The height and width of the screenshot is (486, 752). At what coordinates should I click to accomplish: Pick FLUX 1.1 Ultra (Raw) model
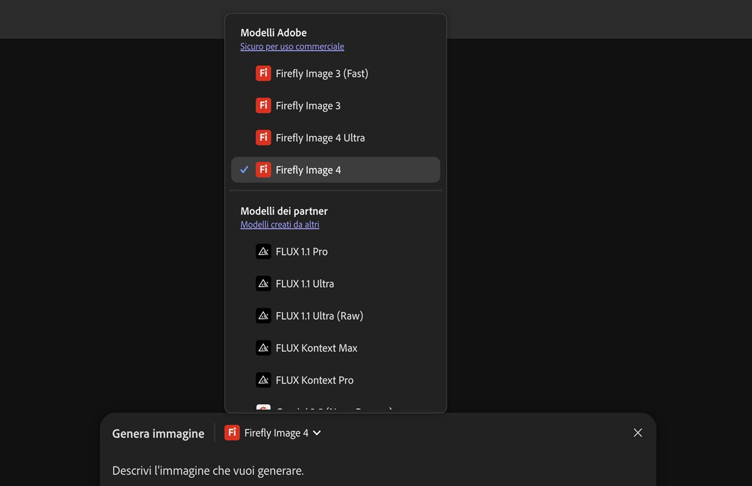(319, 315)
